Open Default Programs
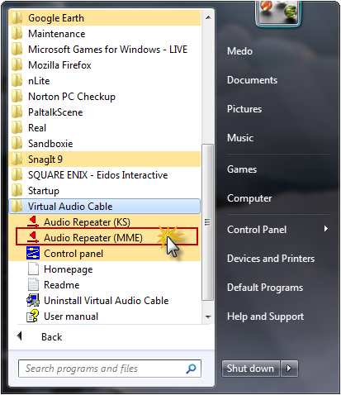This screenshot has width=341, height=395. point(265,288)
